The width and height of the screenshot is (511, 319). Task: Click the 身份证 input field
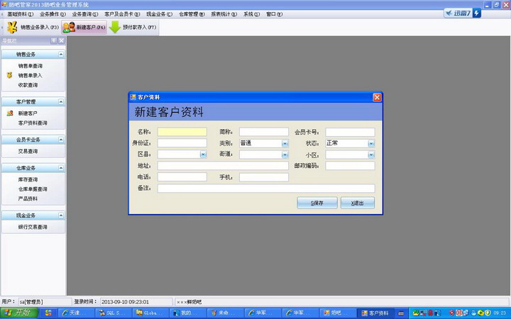pyautogui.click(x=182, y=143)
